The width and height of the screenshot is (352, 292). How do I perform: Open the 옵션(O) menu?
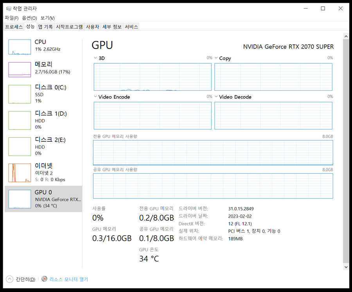tap(29, 18)
